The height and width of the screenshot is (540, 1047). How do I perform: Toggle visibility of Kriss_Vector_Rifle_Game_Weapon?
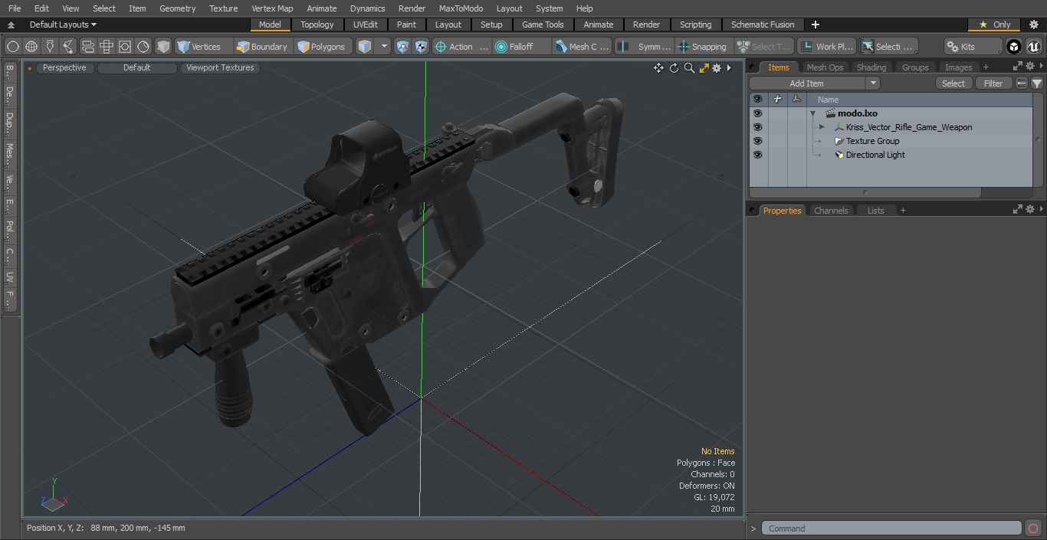(757, 127)
